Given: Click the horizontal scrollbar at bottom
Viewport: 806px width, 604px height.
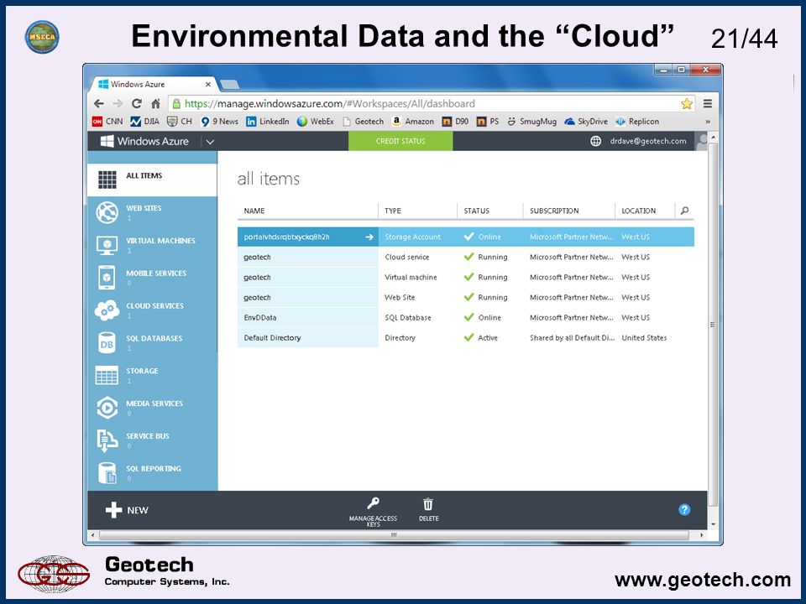Looking at the screenshot, I should click(394, 535).
